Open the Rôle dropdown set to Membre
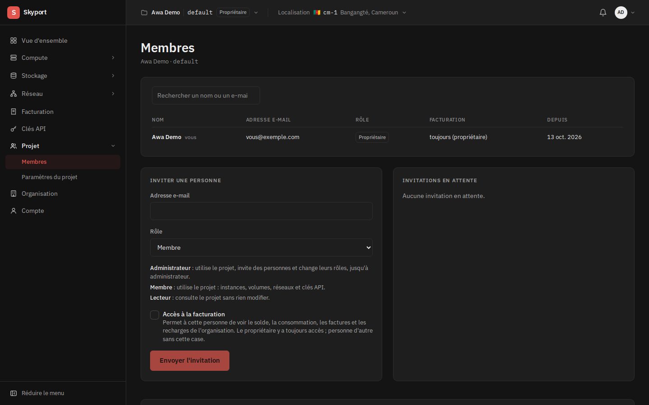649x405 pixels. click(261, 247)
